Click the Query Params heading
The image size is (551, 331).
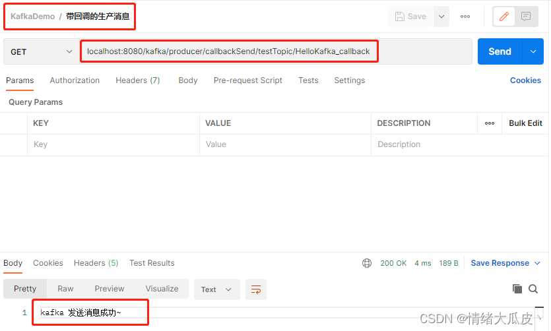tap(36, 102)
